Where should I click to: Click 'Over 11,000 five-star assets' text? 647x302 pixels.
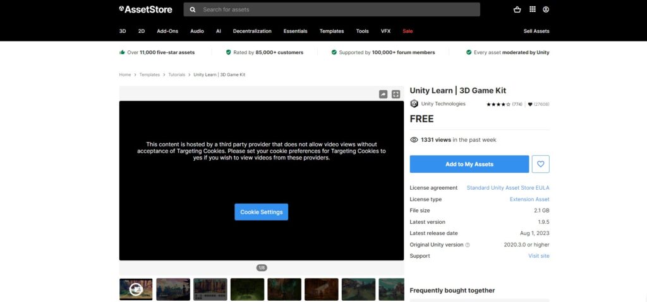[x=161, y=52]
